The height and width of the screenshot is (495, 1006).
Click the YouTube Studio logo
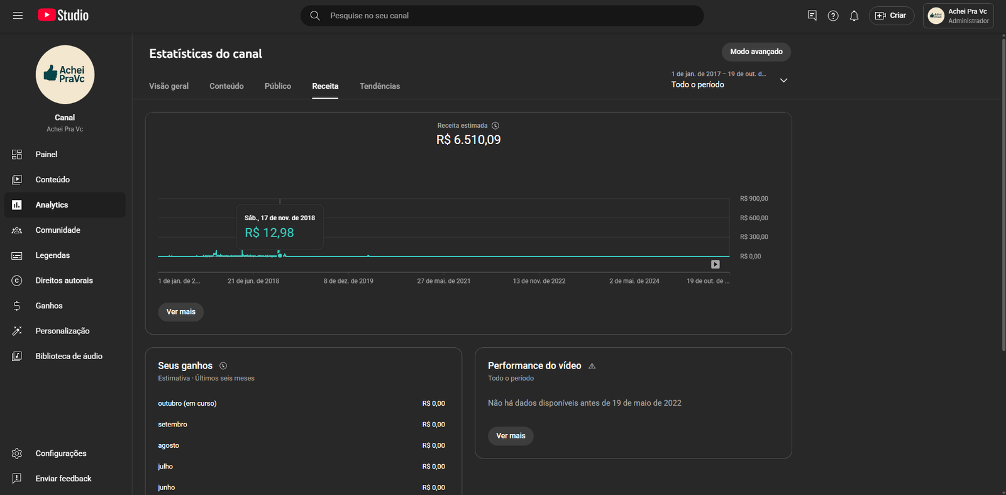pos(63,16)
